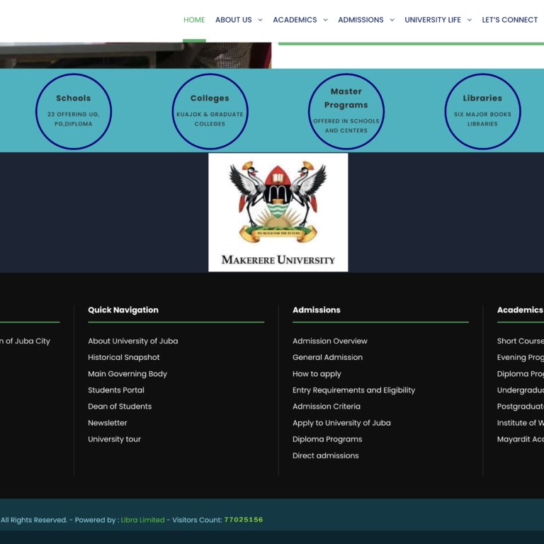This screenshot has height=544, width=544.
Task: Open the How to apply link
Action: pyautogui.click(x=317, y=374)
